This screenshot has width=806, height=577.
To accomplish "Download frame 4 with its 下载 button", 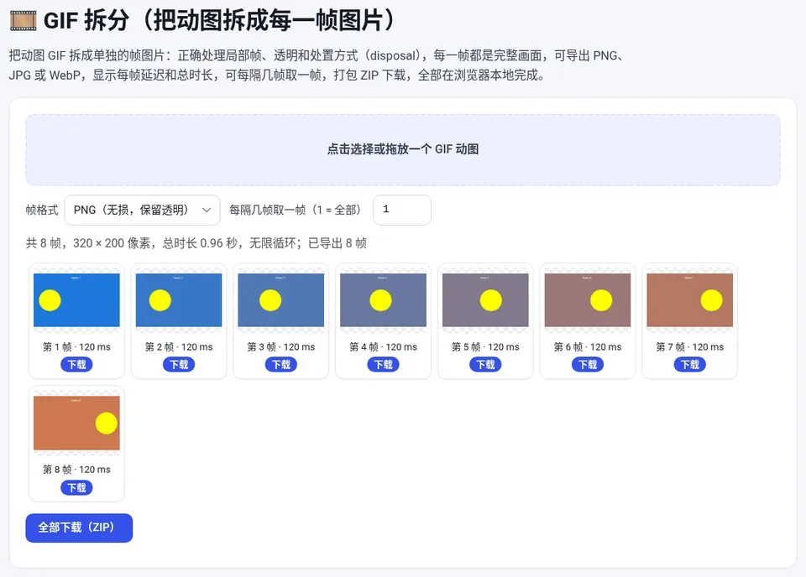I will click(x=384, y=365).
